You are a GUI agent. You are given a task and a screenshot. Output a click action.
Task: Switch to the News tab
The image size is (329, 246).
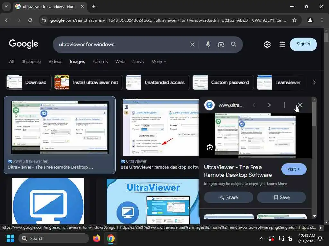[138, 61]
